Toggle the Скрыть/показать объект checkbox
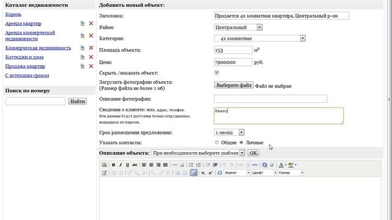Viewport: 392px width, 220px height. point(216,73)
